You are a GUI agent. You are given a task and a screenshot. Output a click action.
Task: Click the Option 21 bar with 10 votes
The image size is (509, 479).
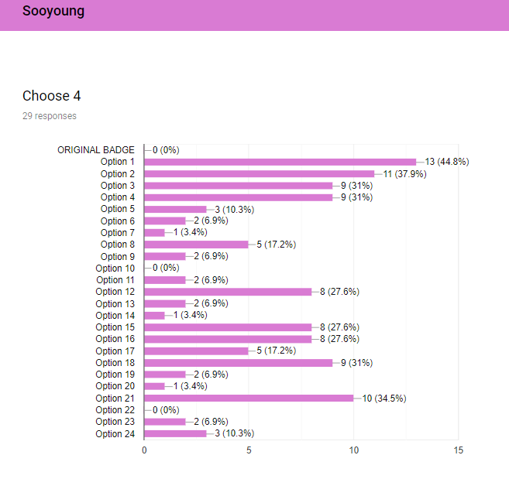(249, 399)
